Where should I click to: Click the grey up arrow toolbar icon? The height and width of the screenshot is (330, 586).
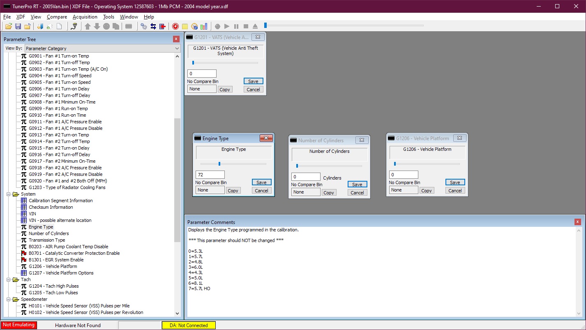88,26
